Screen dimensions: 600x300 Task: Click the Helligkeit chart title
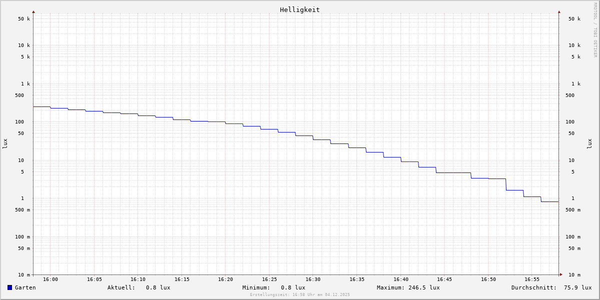[299, 9]
